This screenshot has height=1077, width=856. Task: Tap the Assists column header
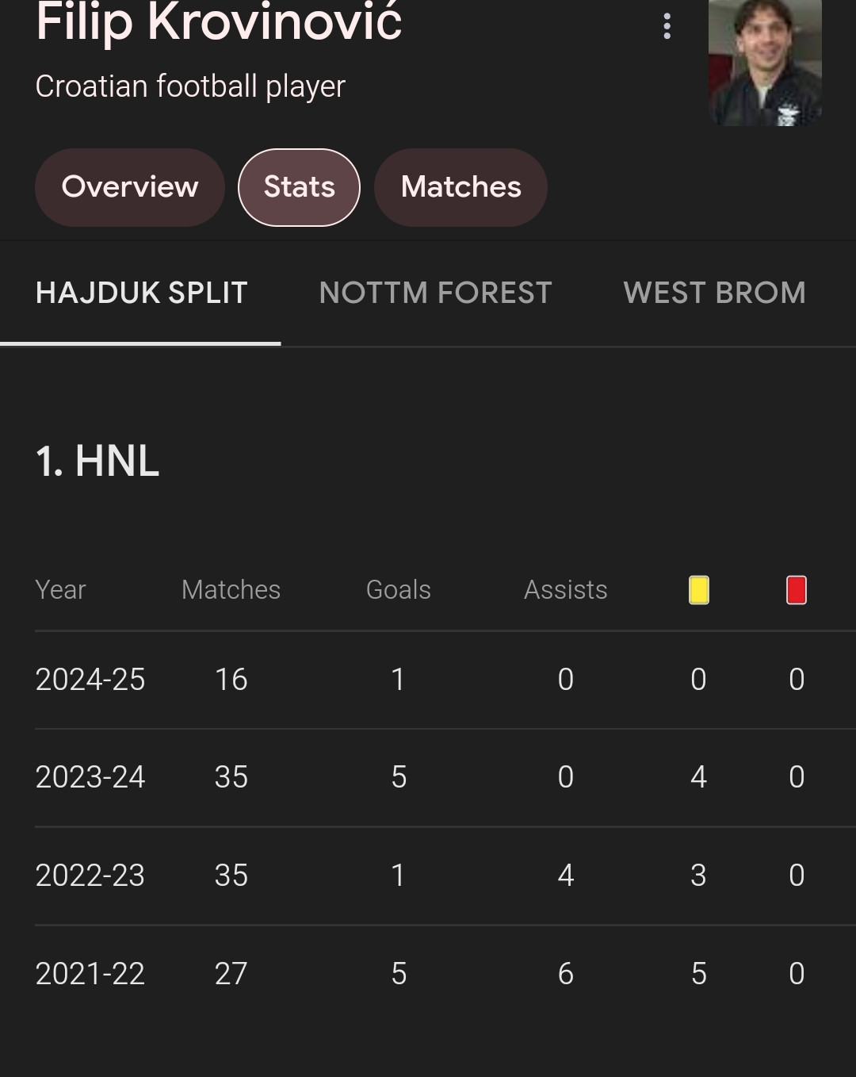[x=566, y=590]
